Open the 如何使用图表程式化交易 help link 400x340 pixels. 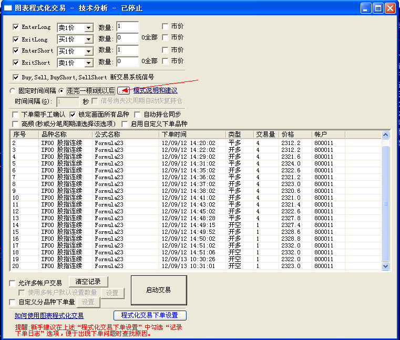point(49,316)
